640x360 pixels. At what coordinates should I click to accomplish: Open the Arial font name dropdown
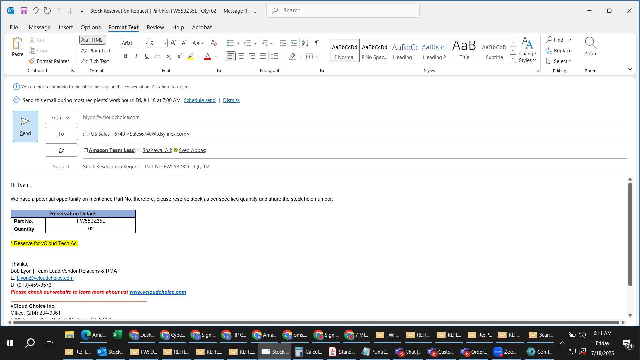[x=146, y=43]
